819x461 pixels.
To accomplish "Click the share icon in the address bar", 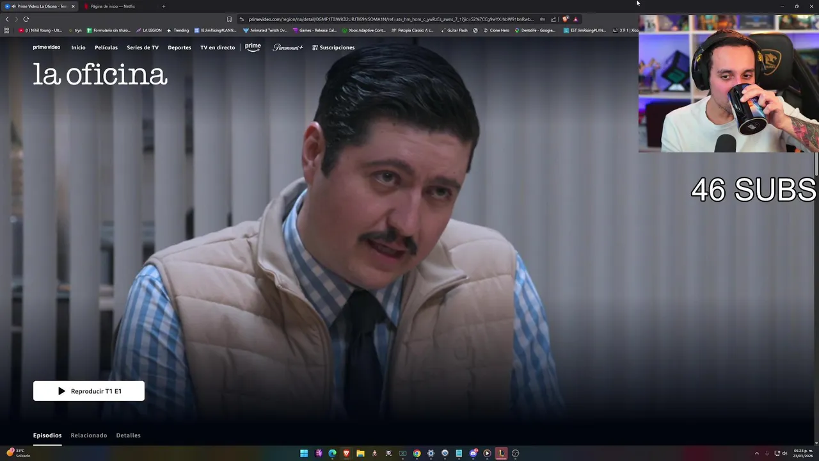I will click(x=553, y=19).
